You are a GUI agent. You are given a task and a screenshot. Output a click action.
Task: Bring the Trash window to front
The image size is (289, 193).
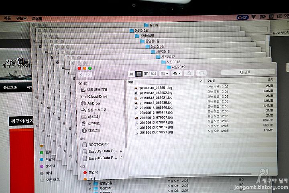coord(151,25)
